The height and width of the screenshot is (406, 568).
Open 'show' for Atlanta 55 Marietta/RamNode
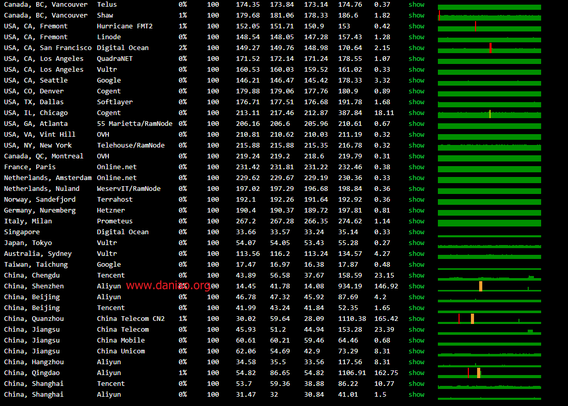click(x=416, y=124)
